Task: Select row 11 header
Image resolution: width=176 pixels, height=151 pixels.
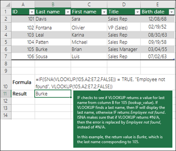Action: (6, 94)
